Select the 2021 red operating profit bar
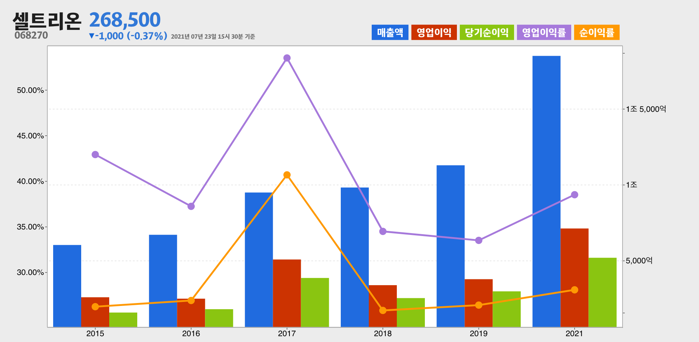Viewport: 699px width, 342px height. [x=574, y=278]
